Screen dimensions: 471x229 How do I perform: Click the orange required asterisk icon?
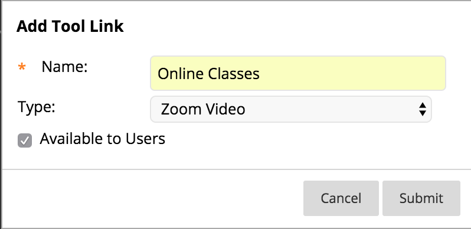[22, 67]
